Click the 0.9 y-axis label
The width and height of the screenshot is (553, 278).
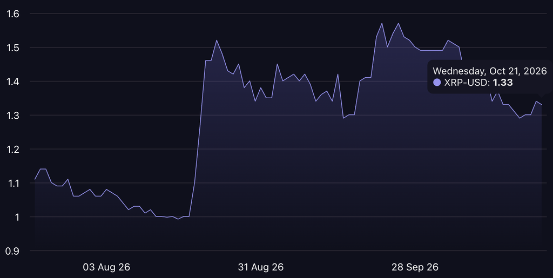[x=12, y=251]
